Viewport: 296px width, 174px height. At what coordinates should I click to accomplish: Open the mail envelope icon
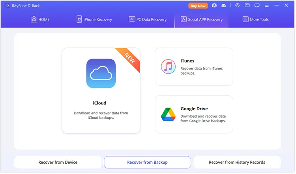[x=247, y=5]
